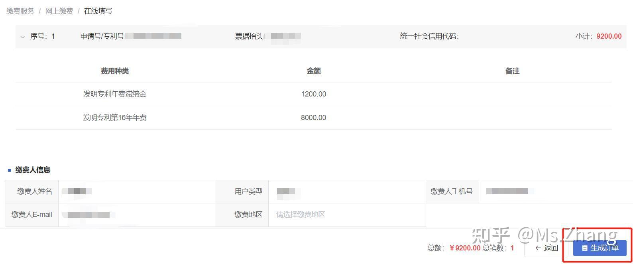Screen dimensions: 633x264
Task: Click the 金额 column header
Action: pyautogui.click(x=313, y=71)
